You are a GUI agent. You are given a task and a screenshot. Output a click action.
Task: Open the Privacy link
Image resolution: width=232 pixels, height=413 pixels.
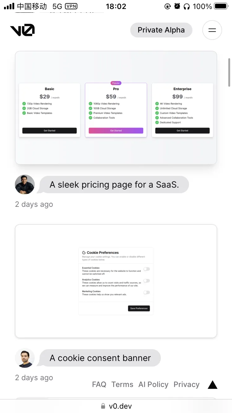coord(187,385)
